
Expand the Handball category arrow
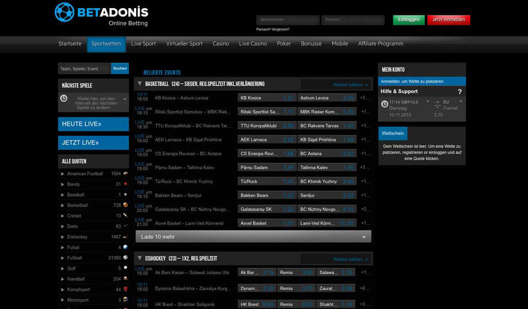coord(62,279)
